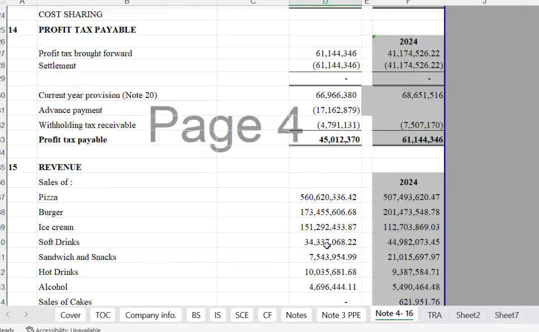This screenshot has height=332, width=539.
Task: Select the (4,791,131) withholding value
Action: click(x=338, y=125)
